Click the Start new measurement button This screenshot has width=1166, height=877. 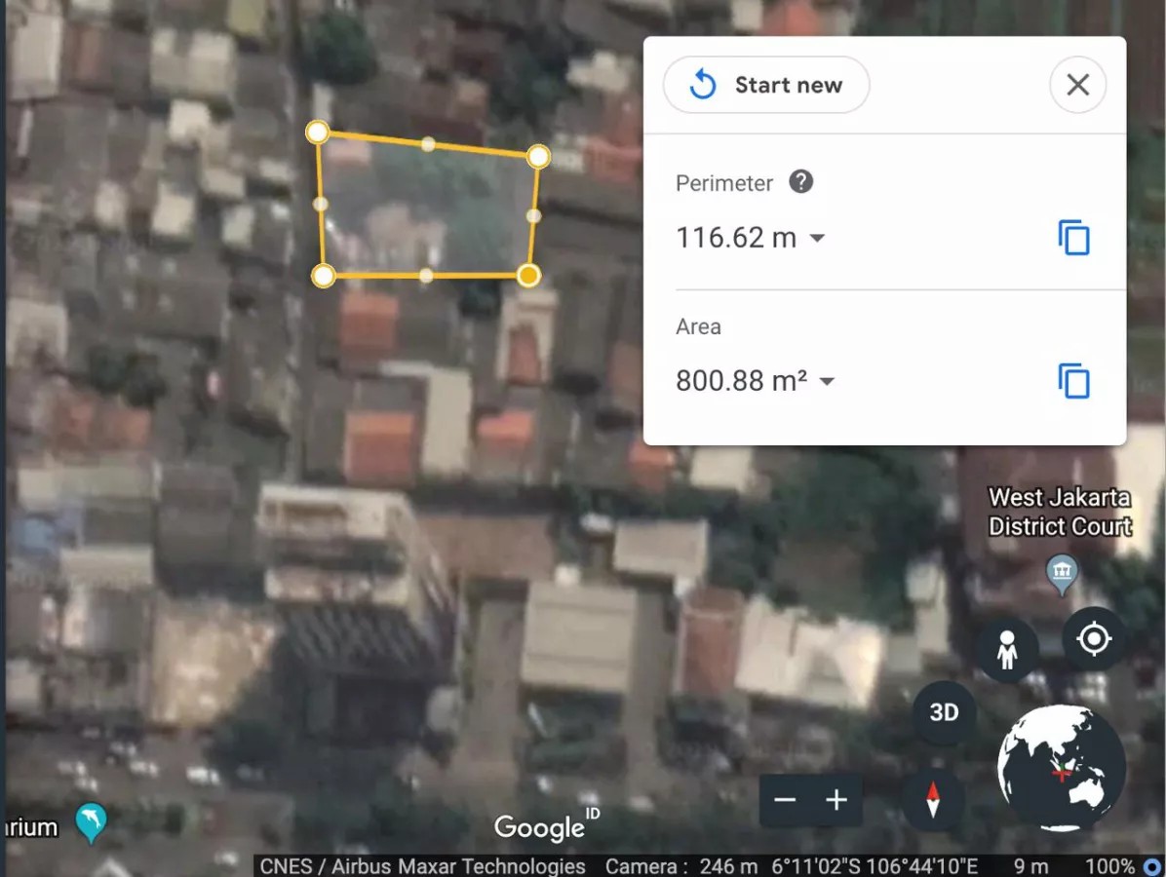766,86
